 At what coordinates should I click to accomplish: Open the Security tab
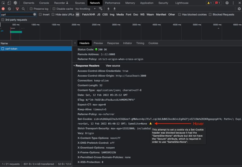163,3
